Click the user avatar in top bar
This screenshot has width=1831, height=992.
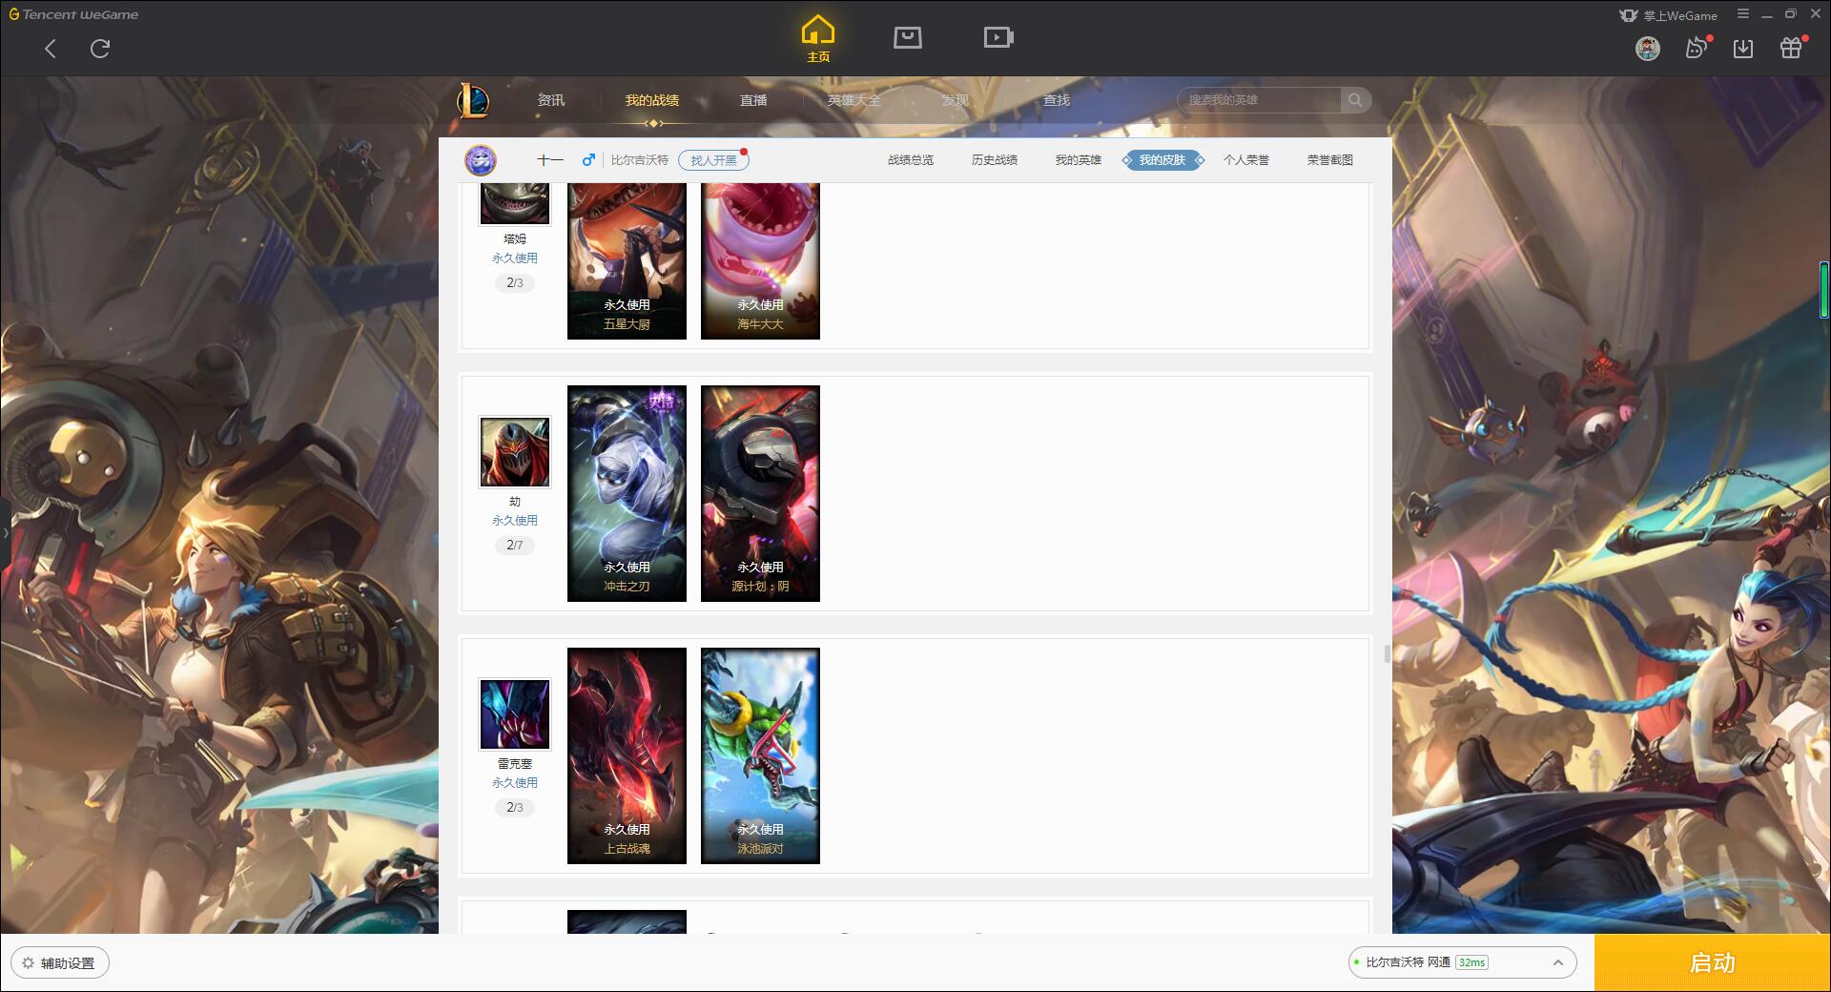1648,49
